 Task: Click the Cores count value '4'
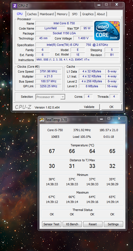tap(88, 97)
